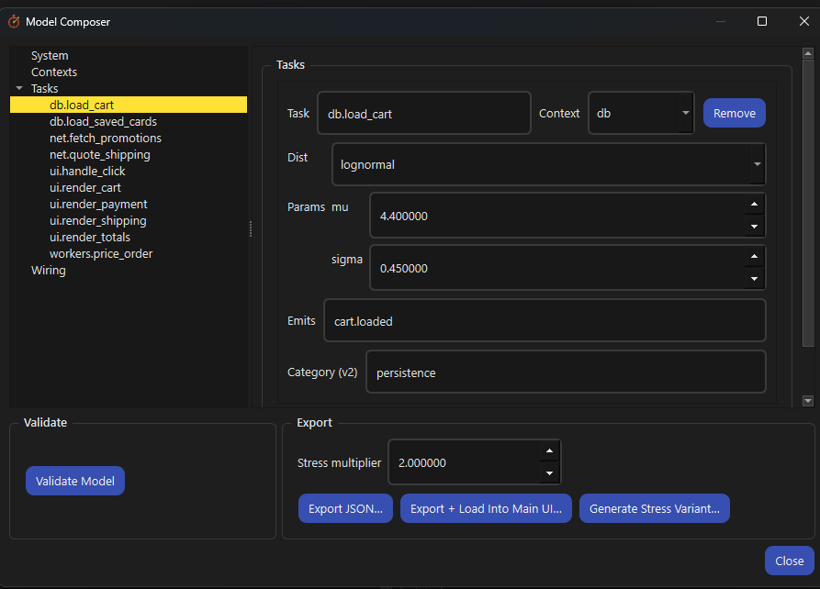Screen dimensions: 820x589
Task: Increase the Stress multiplier
Action: (550, 451)
